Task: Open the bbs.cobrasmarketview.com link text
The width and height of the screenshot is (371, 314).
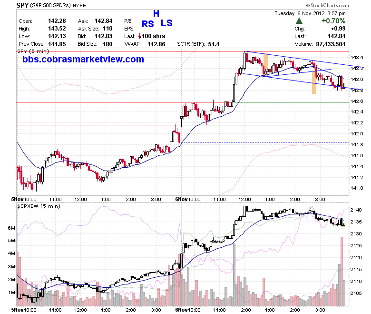Action: pos(83,59)
